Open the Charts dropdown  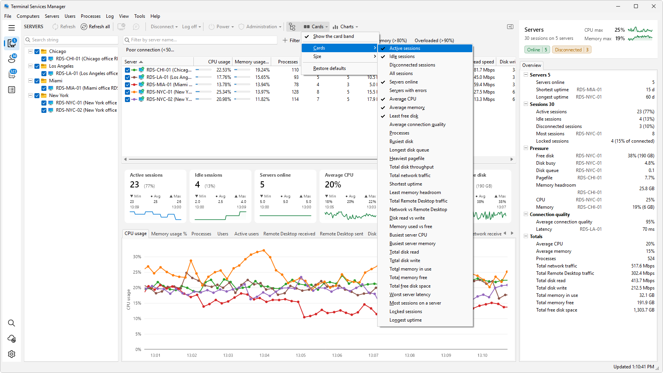pos(345,27)
